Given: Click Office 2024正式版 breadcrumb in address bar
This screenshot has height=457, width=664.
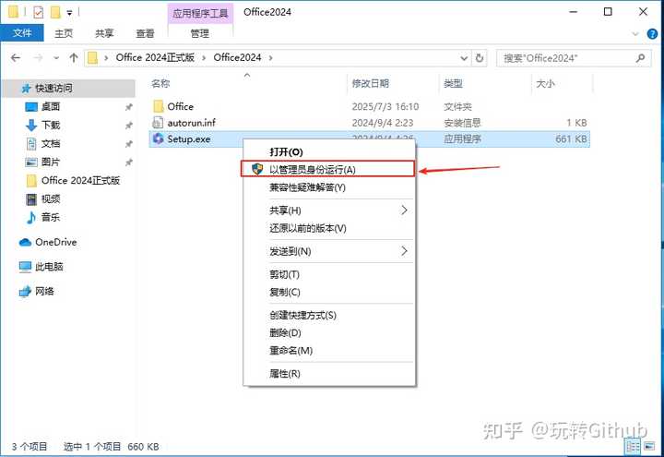Looking at the screenshot, I should [155, 57].
